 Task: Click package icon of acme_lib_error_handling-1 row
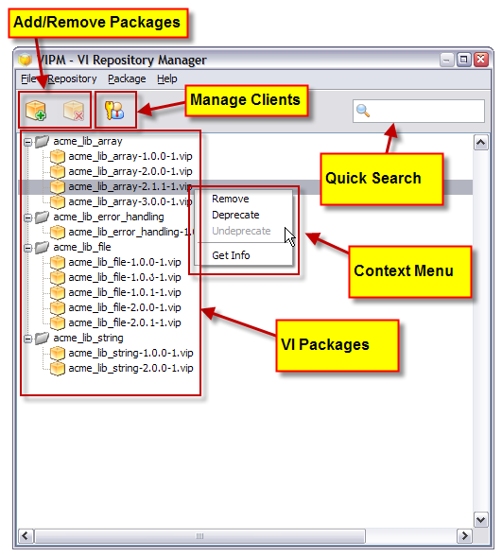[x=57, y=233]
